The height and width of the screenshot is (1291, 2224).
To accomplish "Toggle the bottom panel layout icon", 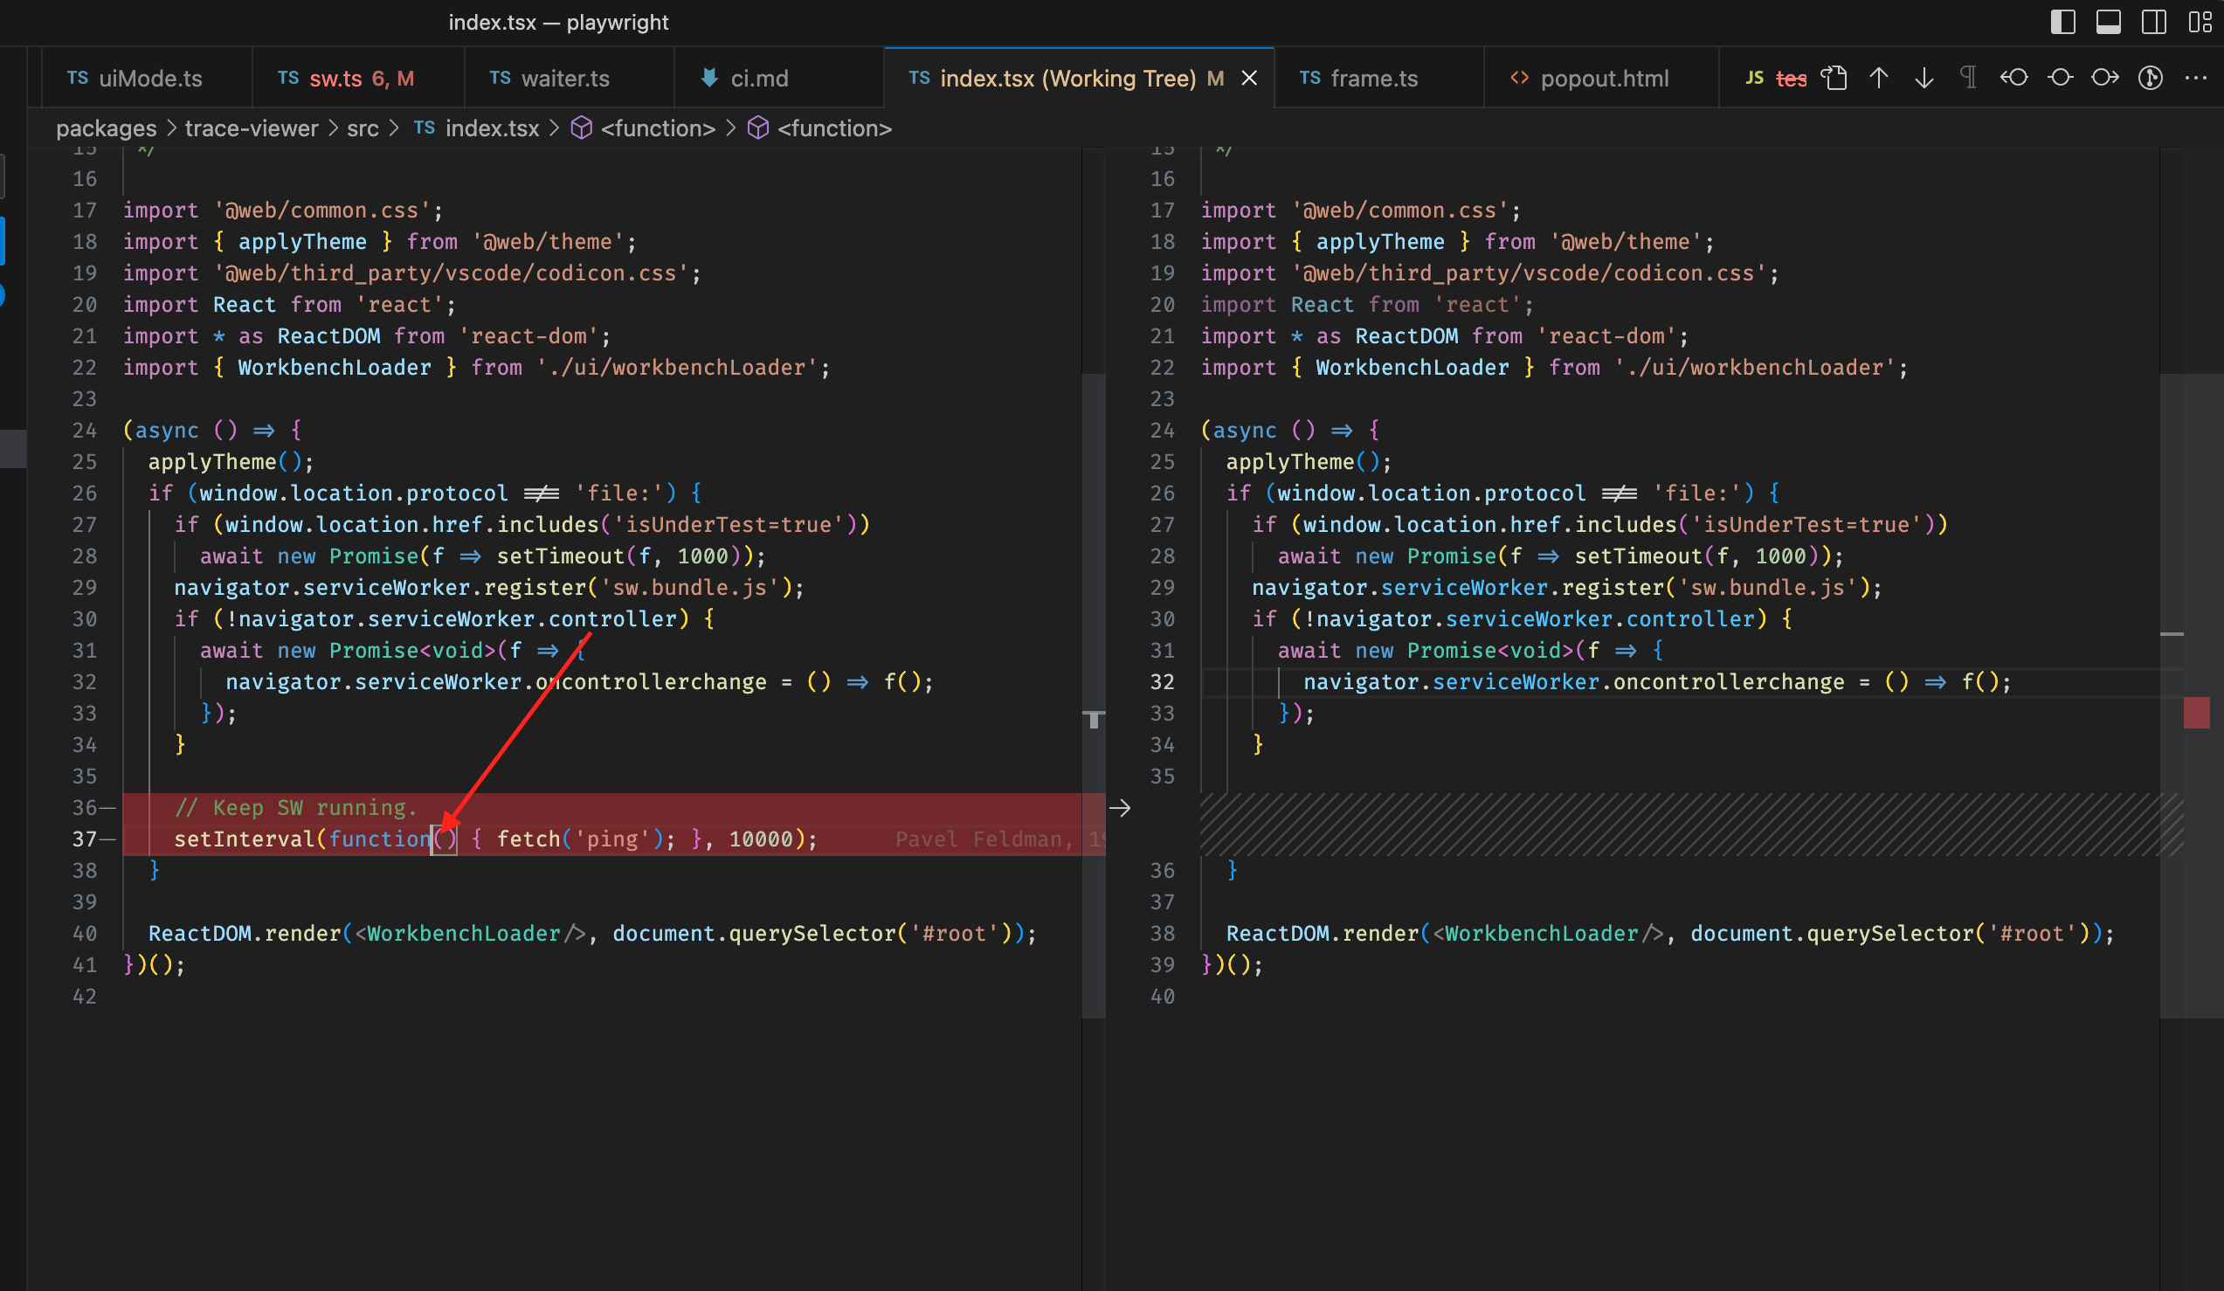I will 2109,22.
